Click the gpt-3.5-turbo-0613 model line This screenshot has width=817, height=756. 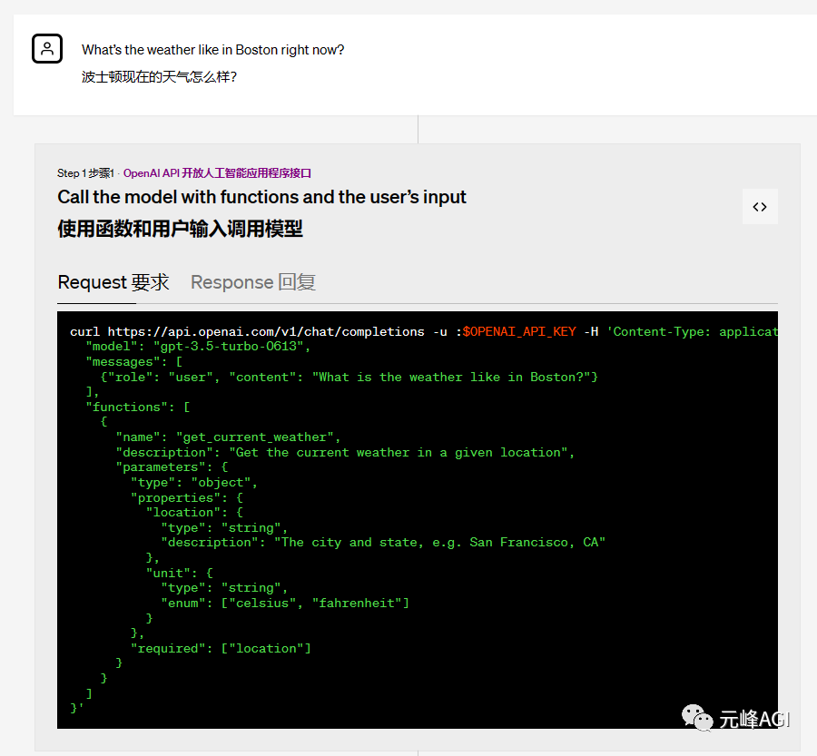coord(198,347)
